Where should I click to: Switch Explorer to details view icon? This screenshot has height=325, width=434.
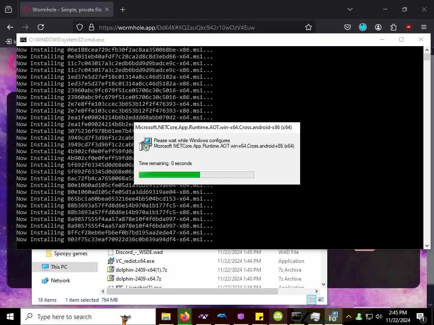pos(312,300)
